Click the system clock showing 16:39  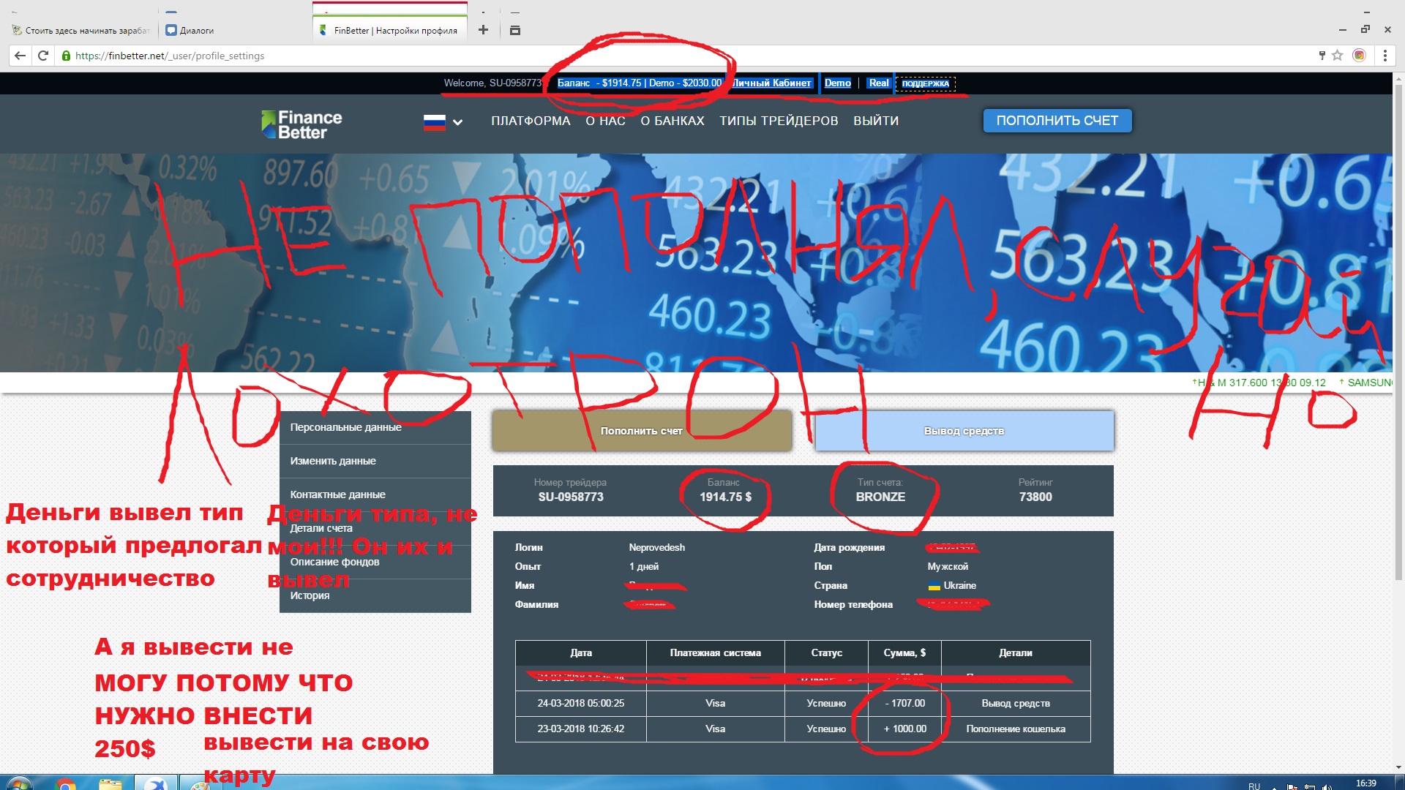[1365, 783]
